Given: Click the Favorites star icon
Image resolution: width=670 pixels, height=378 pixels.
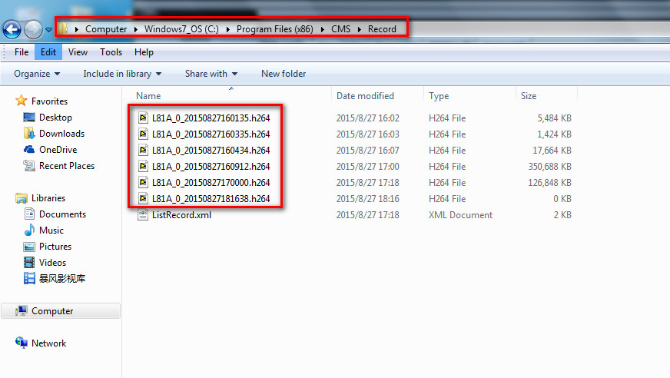Looking at the screenshot, I should 21,101.
